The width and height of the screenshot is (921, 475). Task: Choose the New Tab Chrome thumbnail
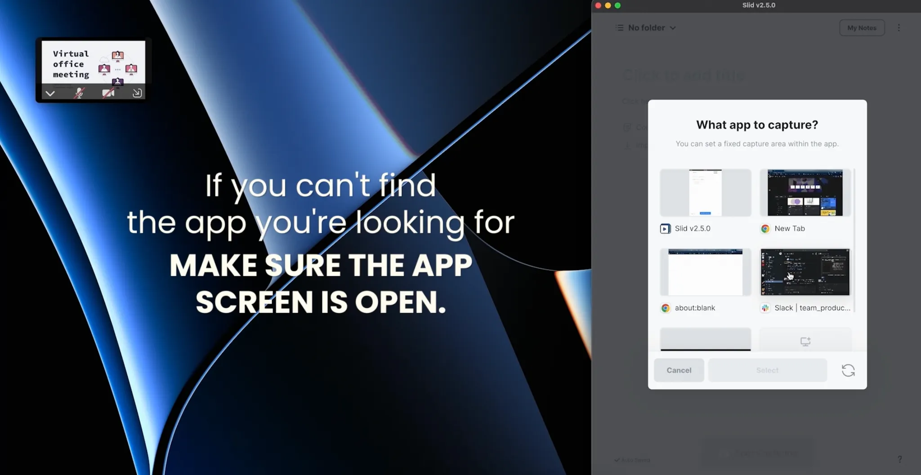pyautogui.click(x=805, y=193)
